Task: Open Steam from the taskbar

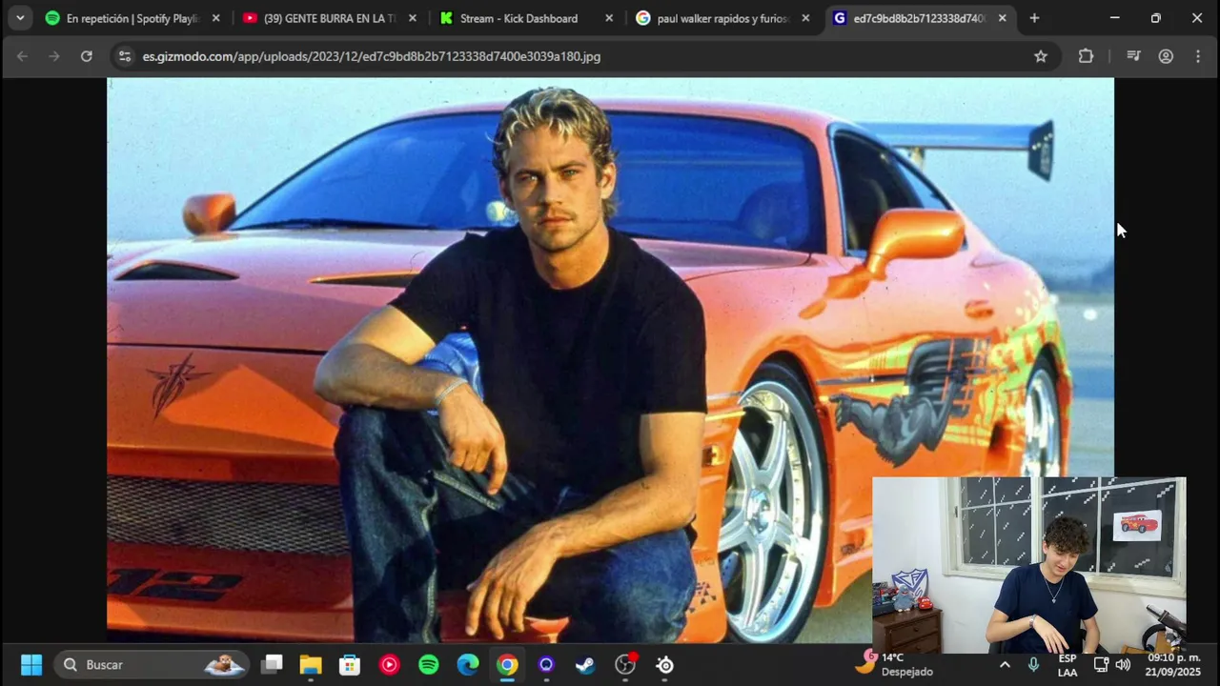Action: pos(585,664)
